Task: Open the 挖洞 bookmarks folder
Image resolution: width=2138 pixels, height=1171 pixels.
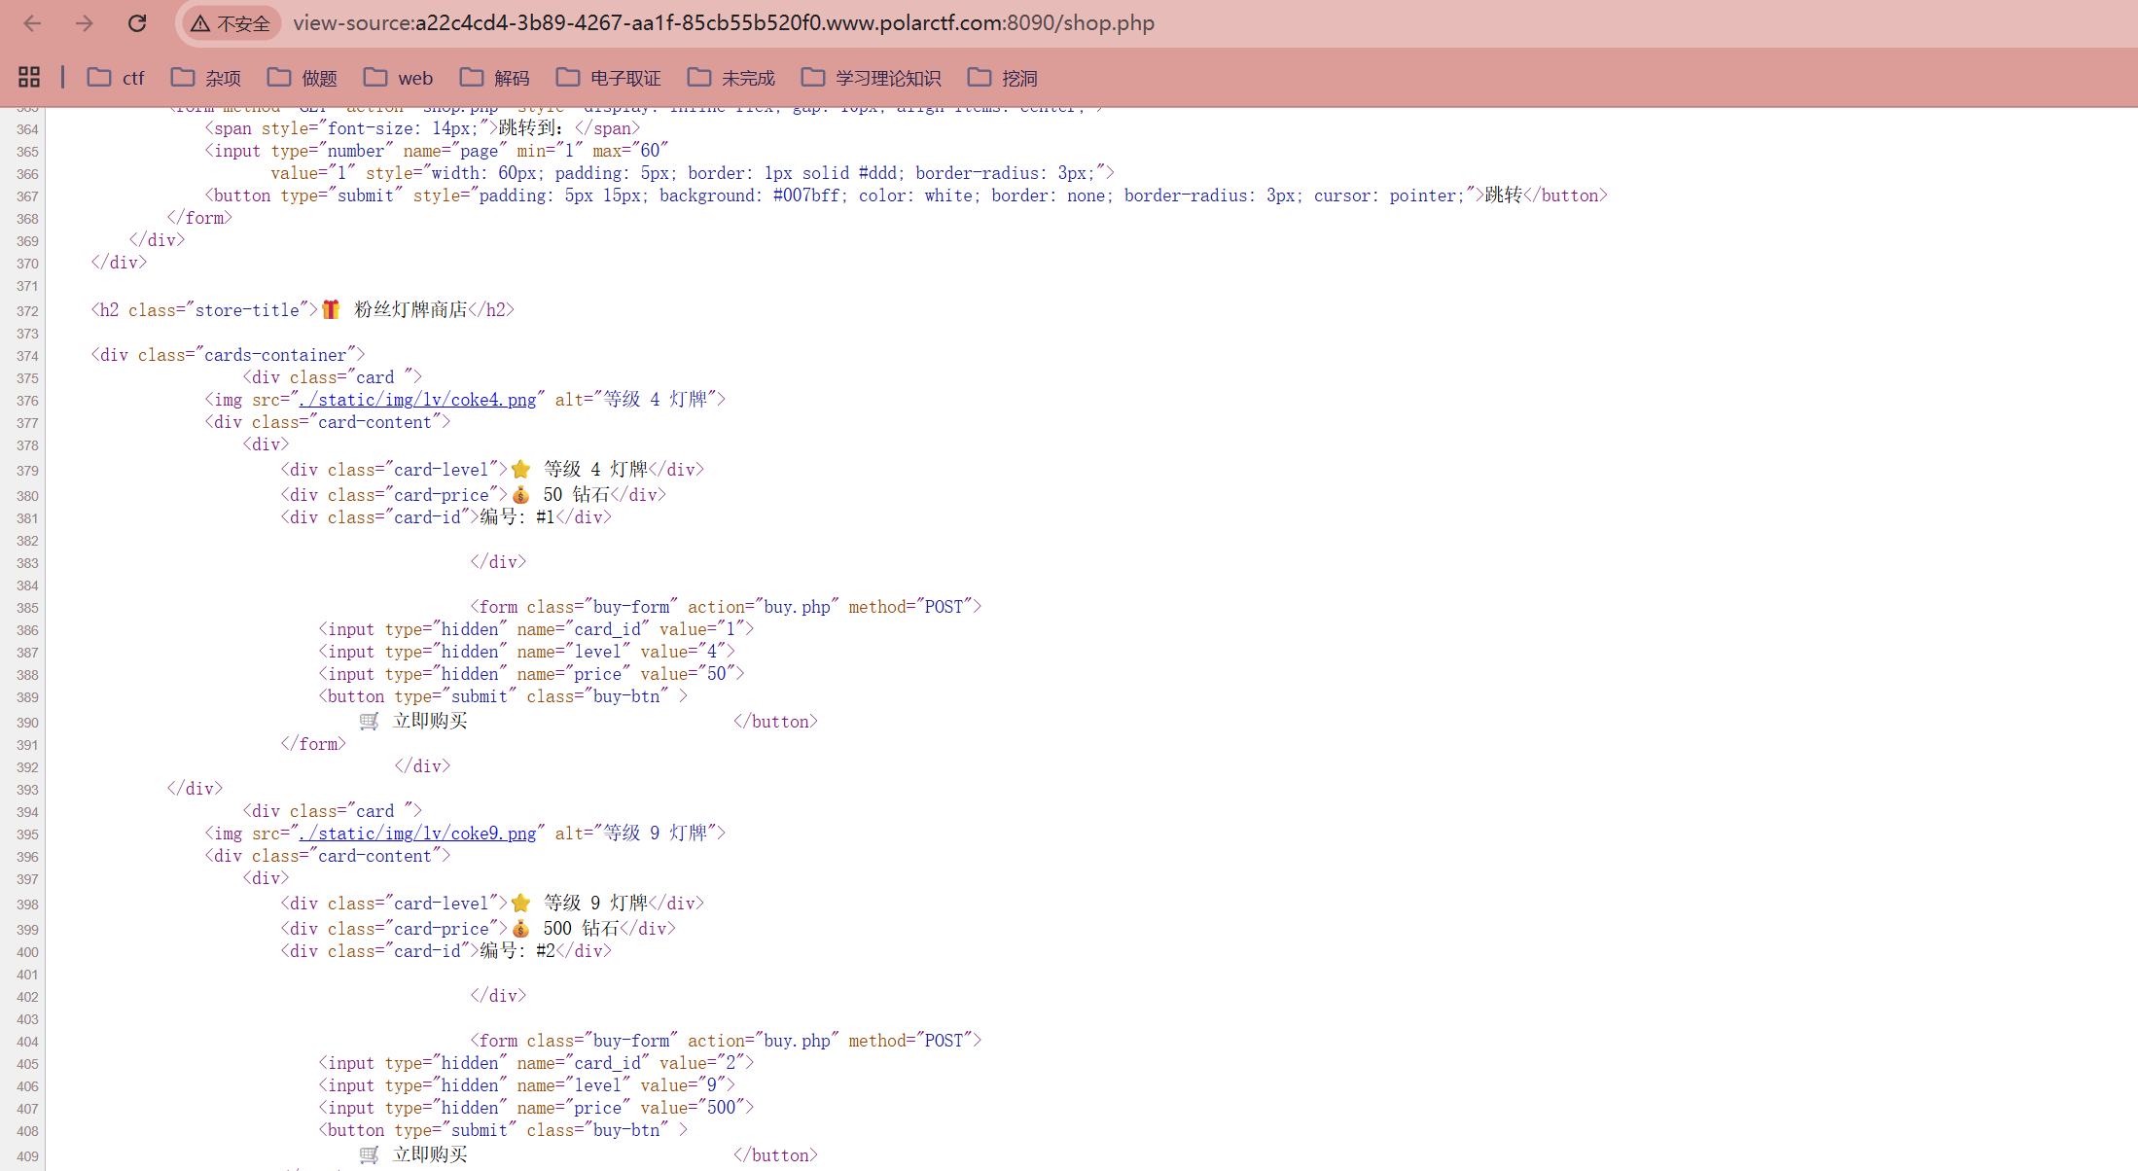Action: tap(1003, 78)
